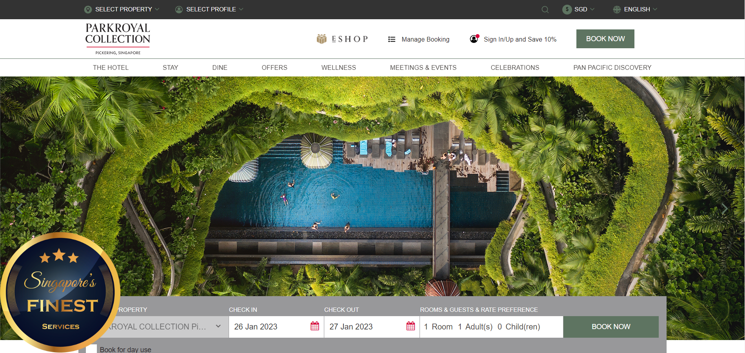Viewport: 745px width, 353px height.
Task: Open the Wellness menu
Action: pyautogui.click(x=338, y=67)
